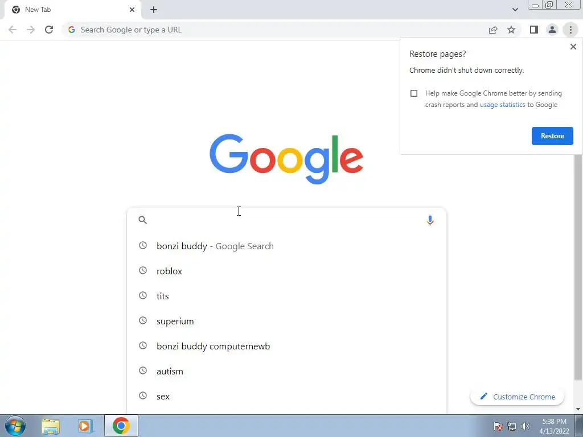Reload the page with refresh icon
This screenshot has height=437, width=583.
[x=49, y=30]
